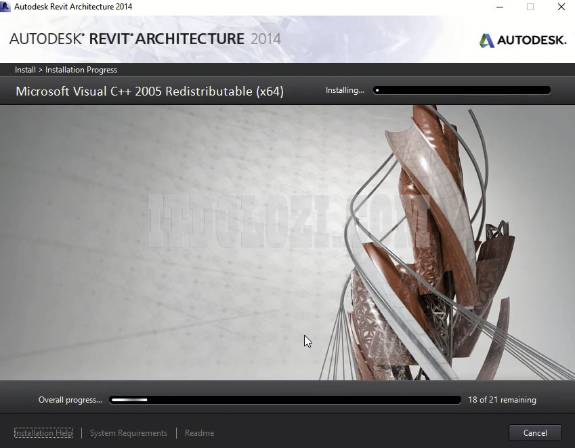Screen dimensions: 575x448
Task: View the System Requirements
Action: point(128,432)
